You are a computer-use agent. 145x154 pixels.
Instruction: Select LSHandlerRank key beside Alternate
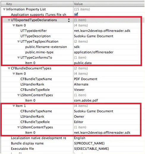click(32, 84)
